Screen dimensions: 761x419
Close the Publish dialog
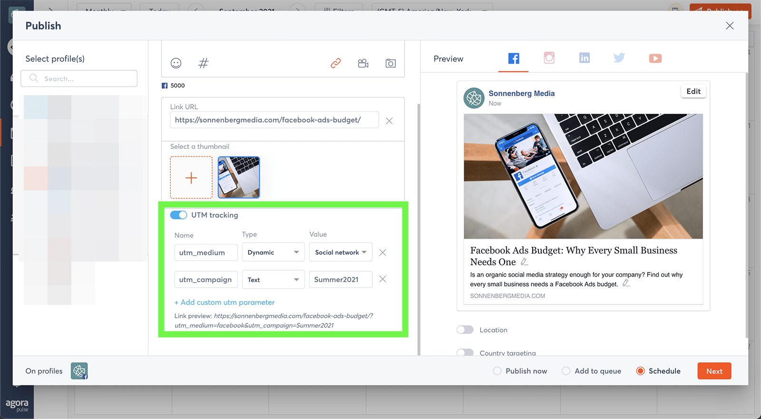click(730, 26)
